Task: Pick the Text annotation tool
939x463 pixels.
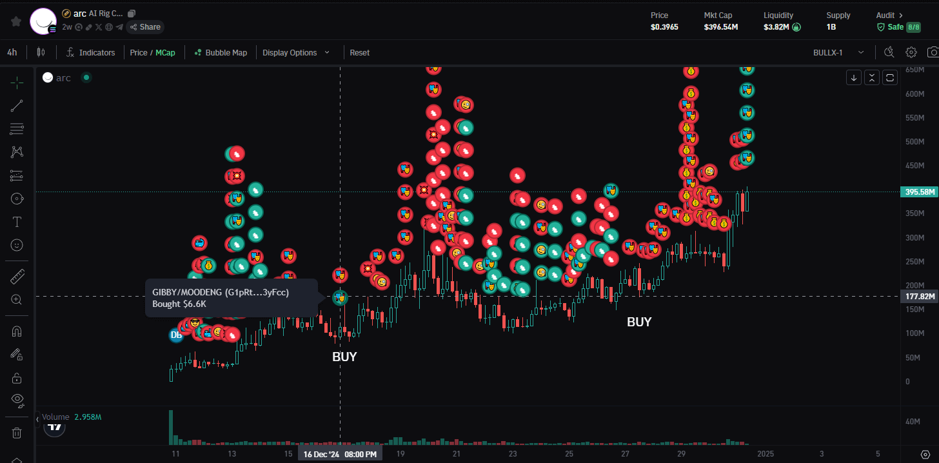Action: click(17, 222)
